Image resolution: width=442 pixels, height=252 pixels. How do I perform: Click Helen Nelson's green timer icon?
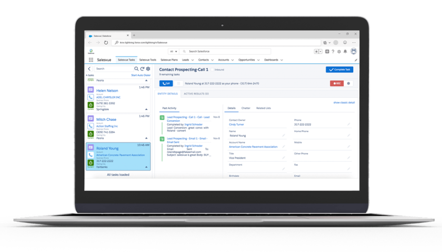[91, 105]
